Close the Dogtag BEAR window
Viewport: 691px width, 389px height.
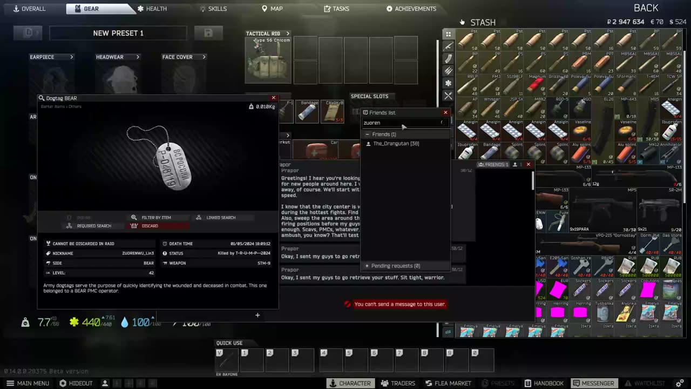274,98
